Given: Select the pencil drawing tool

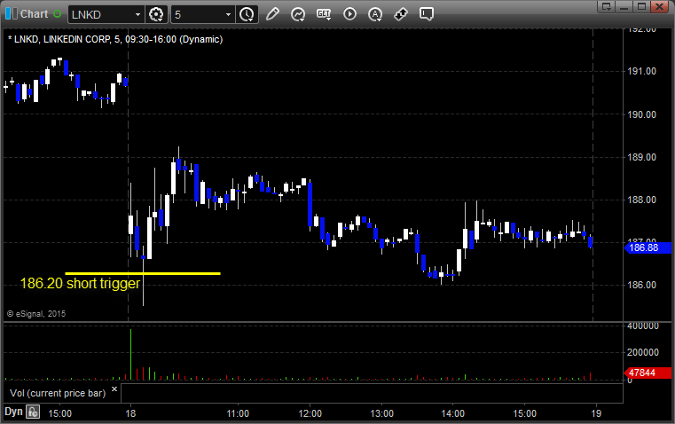Looking at the screenshot, I should 272,14.
